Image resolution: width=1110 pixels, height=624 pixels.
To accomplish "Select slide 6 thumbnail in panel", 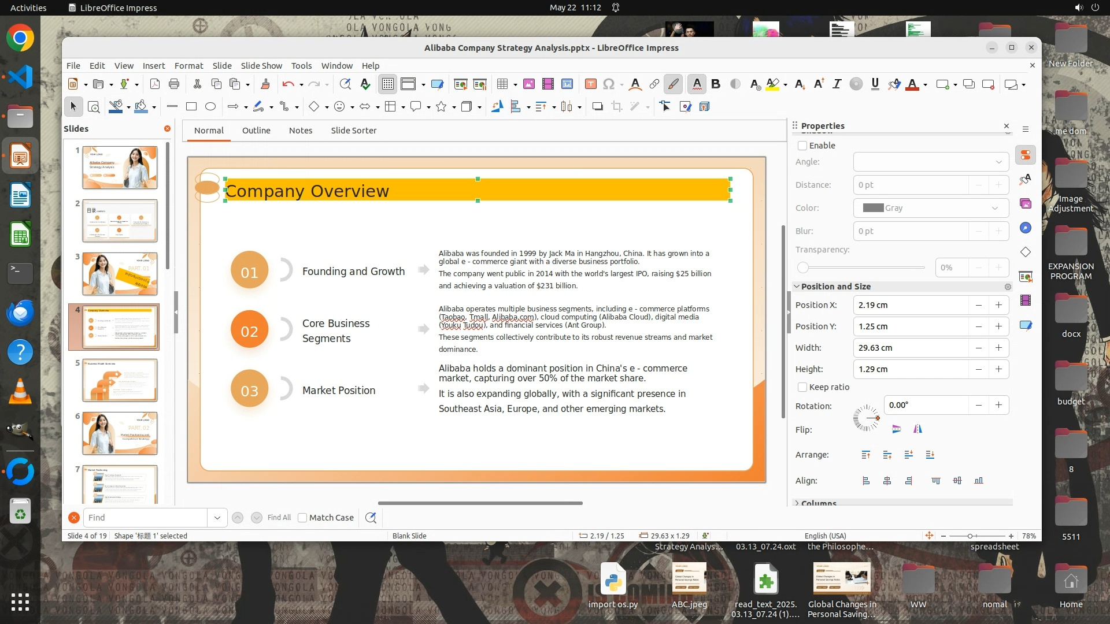I will (x=120, y=433).
